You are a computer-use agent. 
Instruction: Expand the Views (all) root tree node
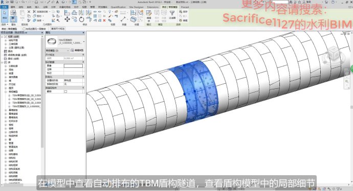point(2,37)
